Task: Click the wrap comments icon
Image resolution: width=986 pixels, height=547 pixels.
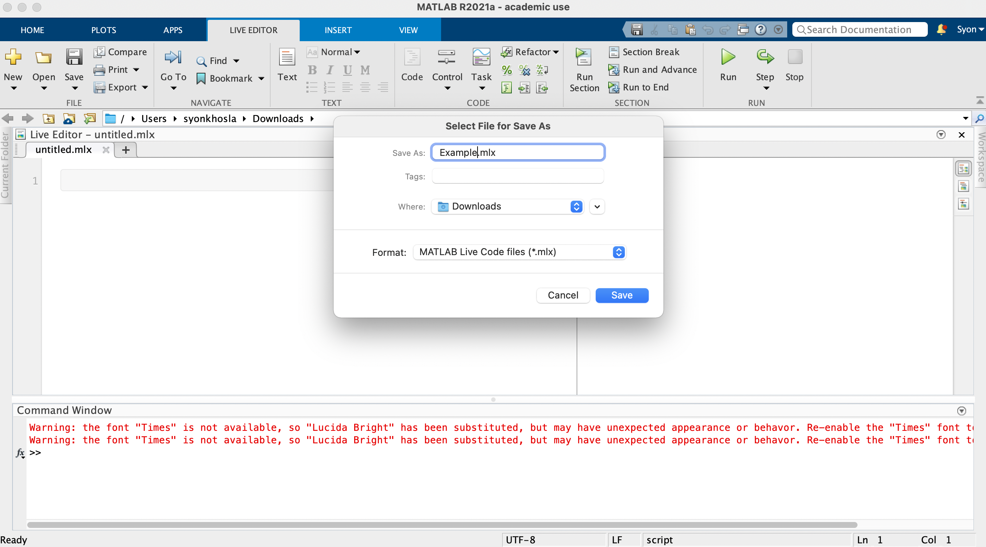Action: [x=542, y=70]
